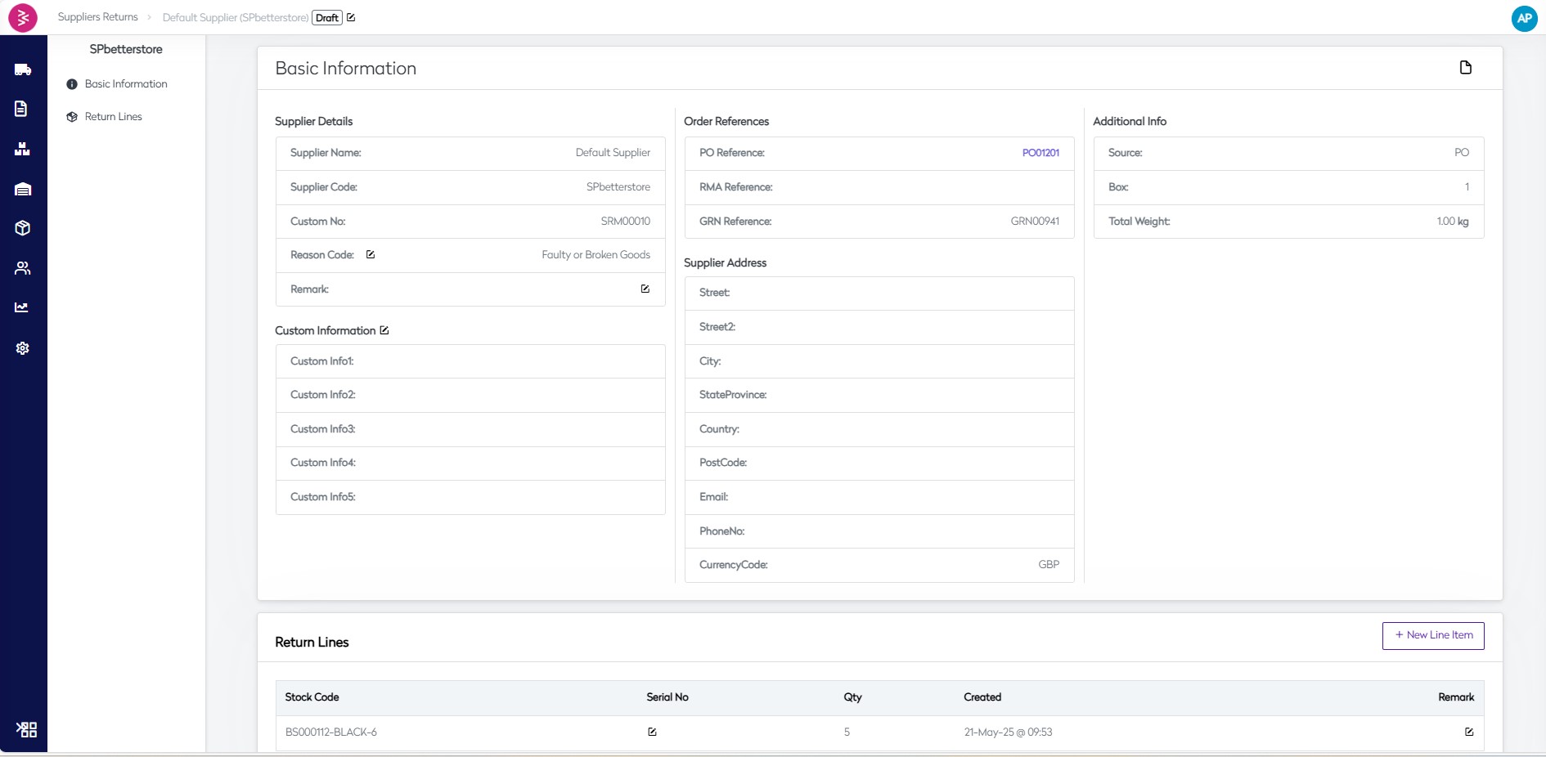Jump to Return Lines section

pyautogui.click(x=113, y=117)
